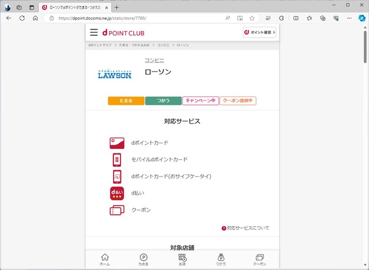The height and width of the screenshot is (270, 369).
Task: Click the 対応サービス heading
Action: [x=182, y=122]
